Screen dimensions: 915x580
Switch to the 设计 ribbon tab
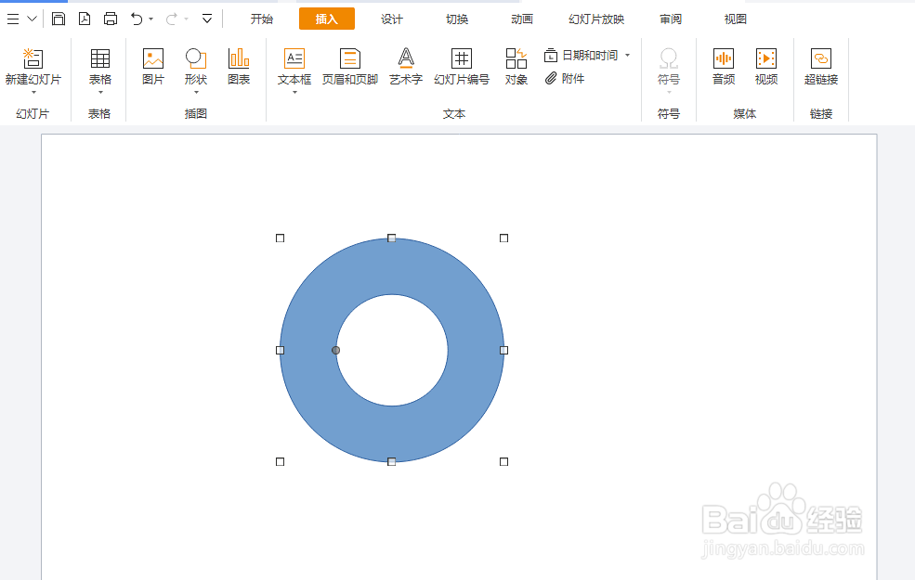pos(391,18)
